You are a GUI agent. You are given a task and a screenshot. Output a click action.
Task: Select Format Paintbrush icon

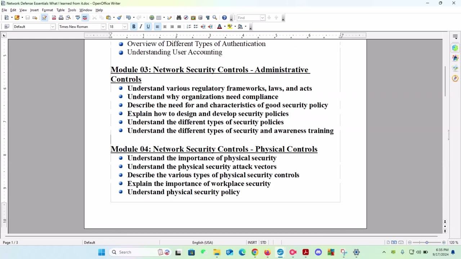119,18
